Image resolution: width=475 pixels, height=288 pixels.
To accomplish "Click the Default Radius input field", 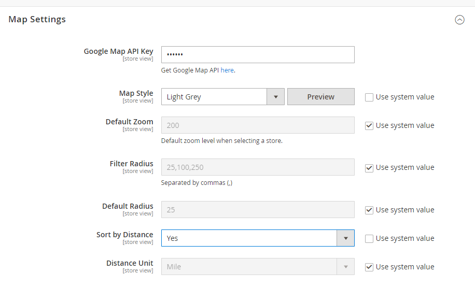I will coord(258,210).
